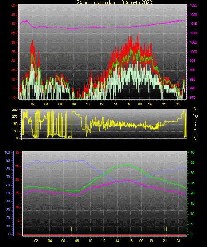Click the 23 hour label under bottom chart

pos(178,241)
